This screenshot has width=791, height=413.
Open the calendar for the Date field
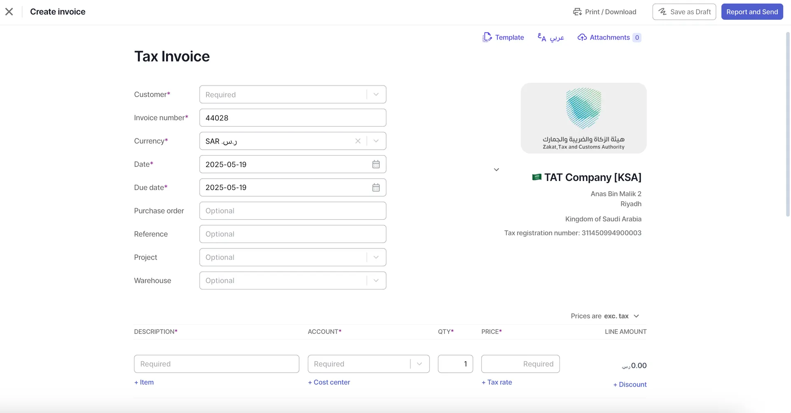pos(376,164)
